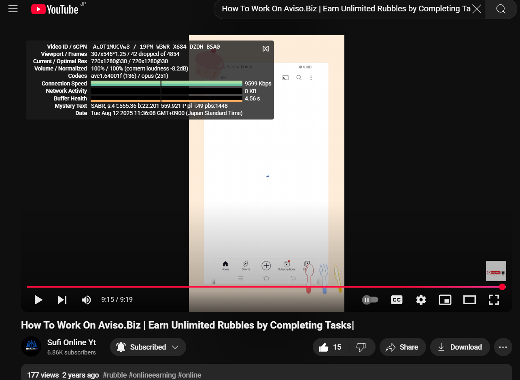This screenshot has width=520, height=380.
Task: Switch to theater mode
Action: [469, 300]
